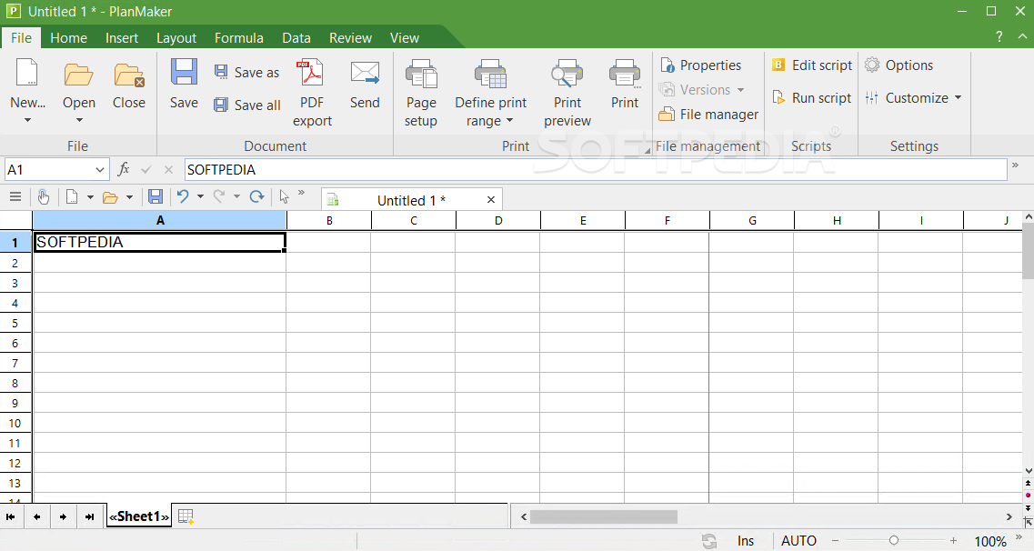This screenshot has height=551, width=1034.
Task: Toggle the Ins insert mode indicator
Action: tap(745, 541)
